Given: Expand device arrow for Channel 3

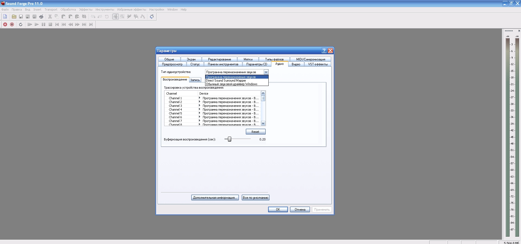Looking at the screenshot, I should (199, 106).
